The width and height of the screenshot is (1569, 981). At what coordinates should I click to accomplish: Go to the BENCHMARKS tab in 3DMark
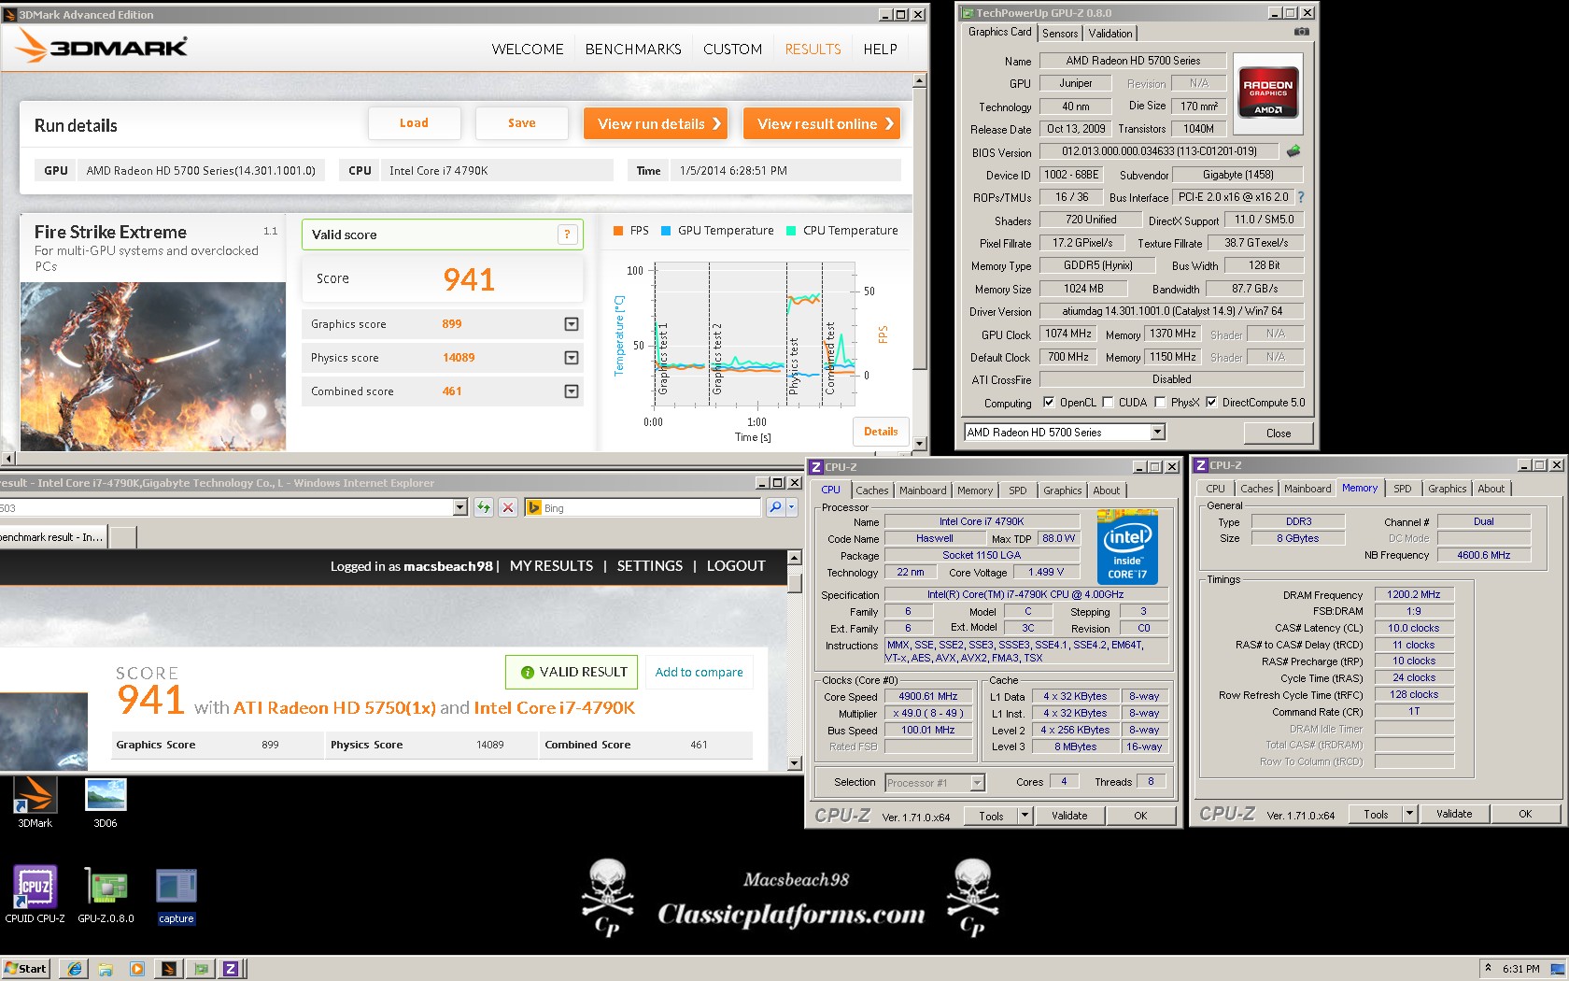point(633,50)
